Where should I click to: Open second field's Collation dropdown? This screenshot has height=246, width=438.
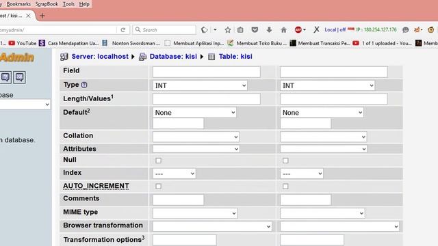pos(324,137)
